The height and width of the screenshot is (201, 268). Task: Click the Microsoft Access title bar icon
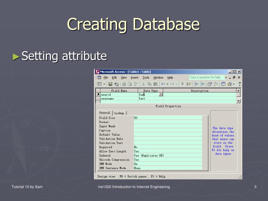[97, 72]
